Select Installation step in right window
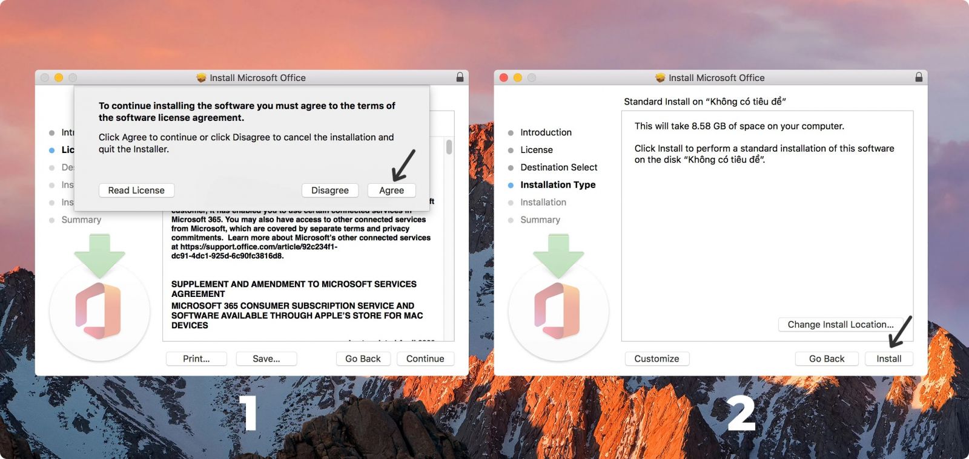 (543, 203)
